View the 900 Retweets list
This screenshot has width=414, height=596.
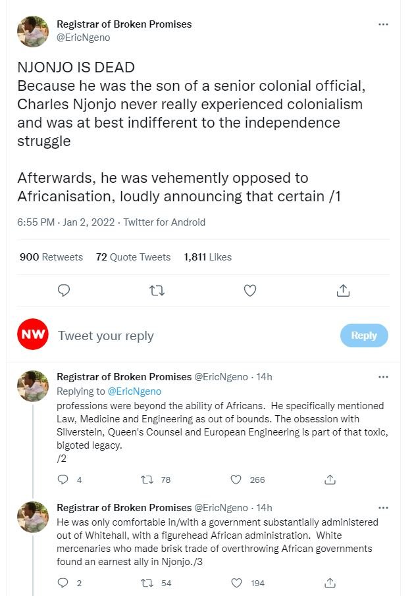click(x=51, y=257)
